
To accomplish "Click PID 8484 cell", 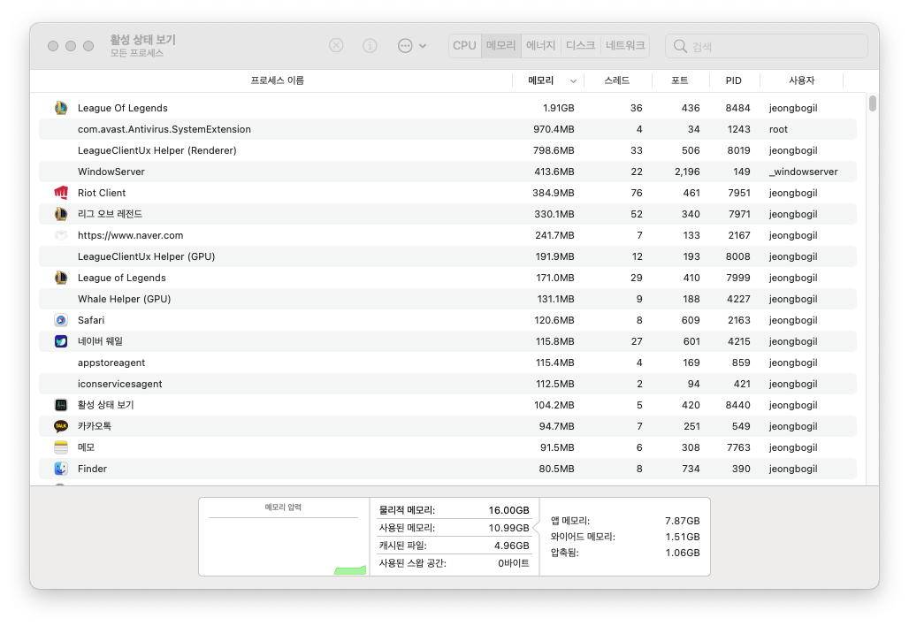I will pyautogui.click(x=737, y=108).
